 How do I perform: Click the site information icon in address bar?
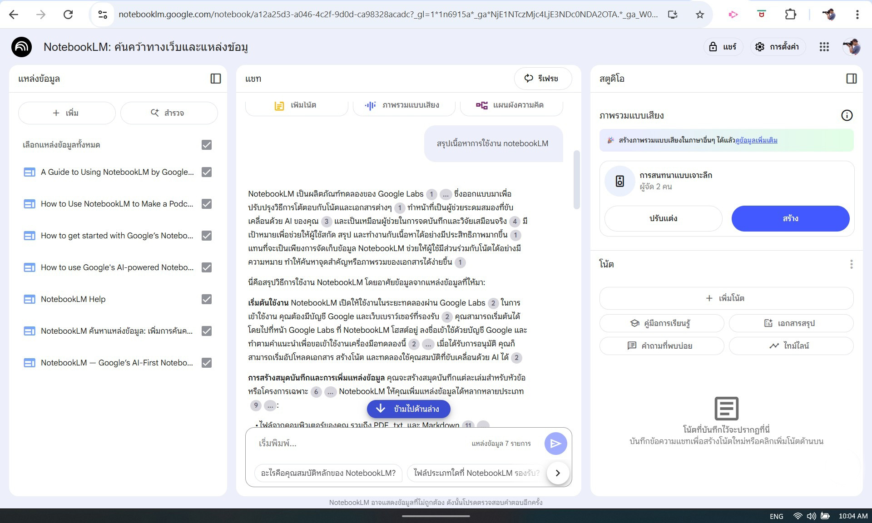[103, 15]
